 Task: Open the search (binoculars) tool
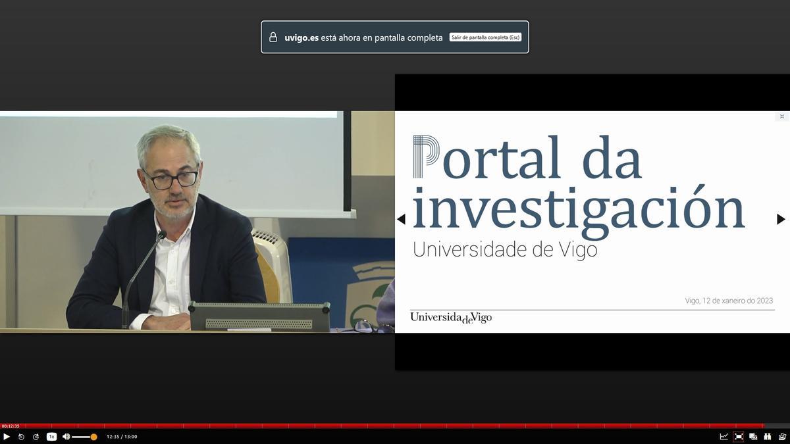click(x=768, y=436)
